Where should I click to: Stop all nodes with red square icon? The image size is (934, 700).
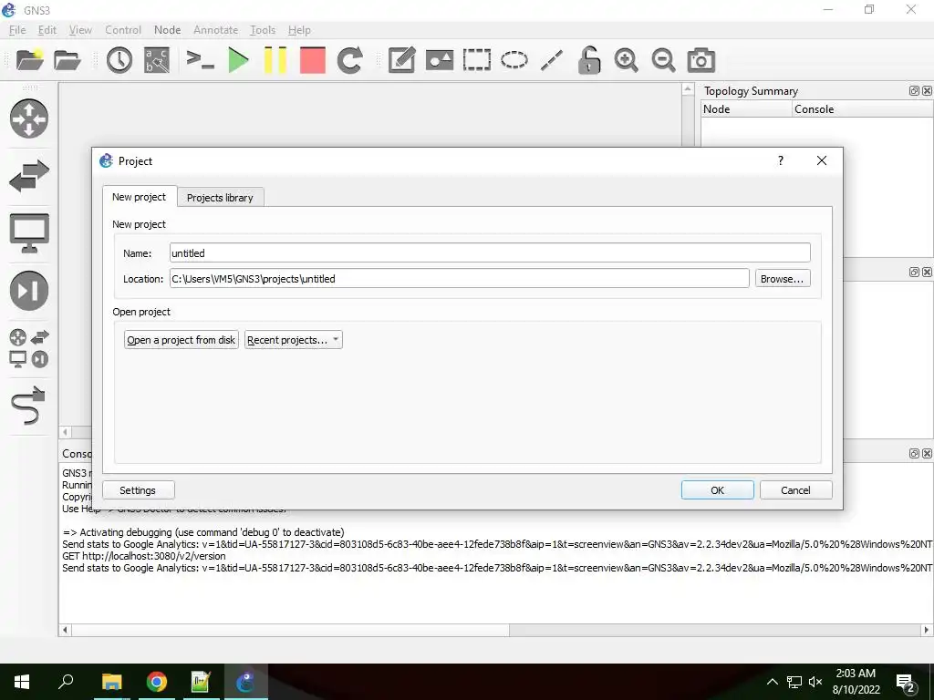[x=312, y=60]
